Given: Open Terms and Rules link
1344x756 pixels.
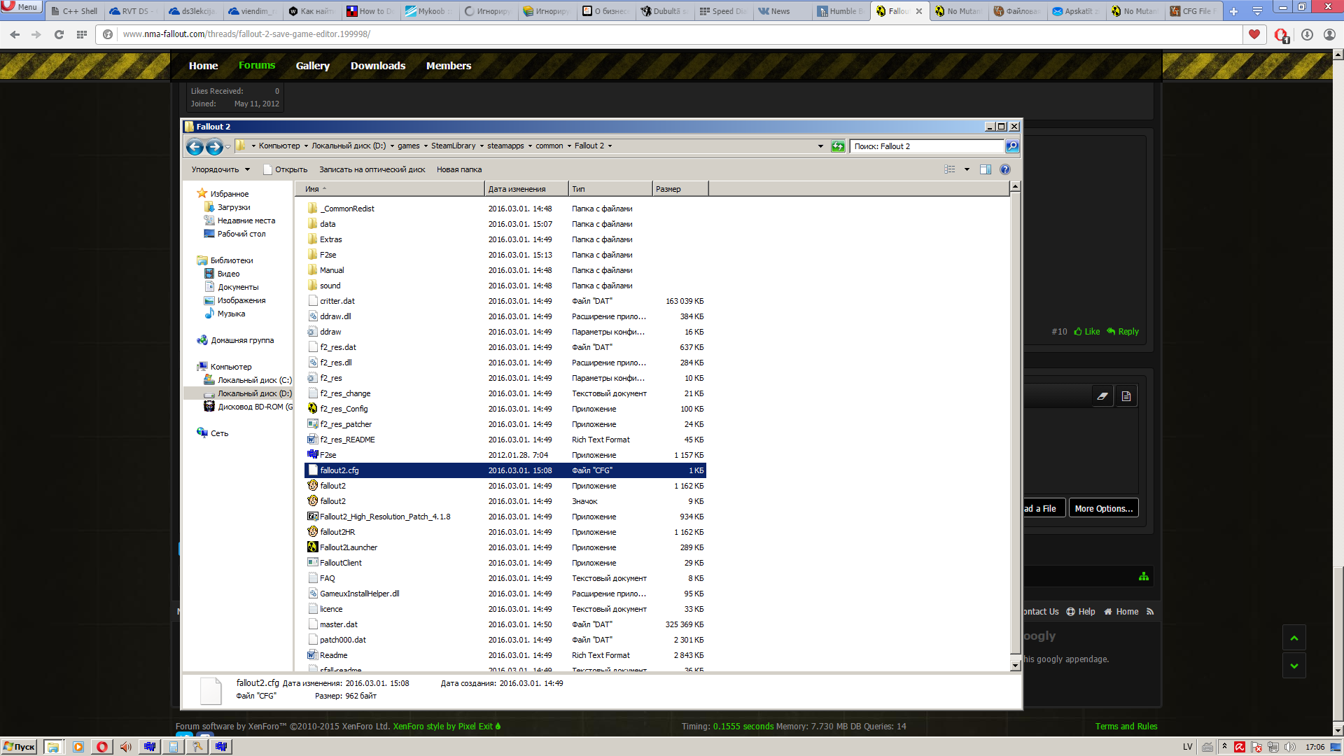Looking at the screenshot, I should pos(1126,727).
